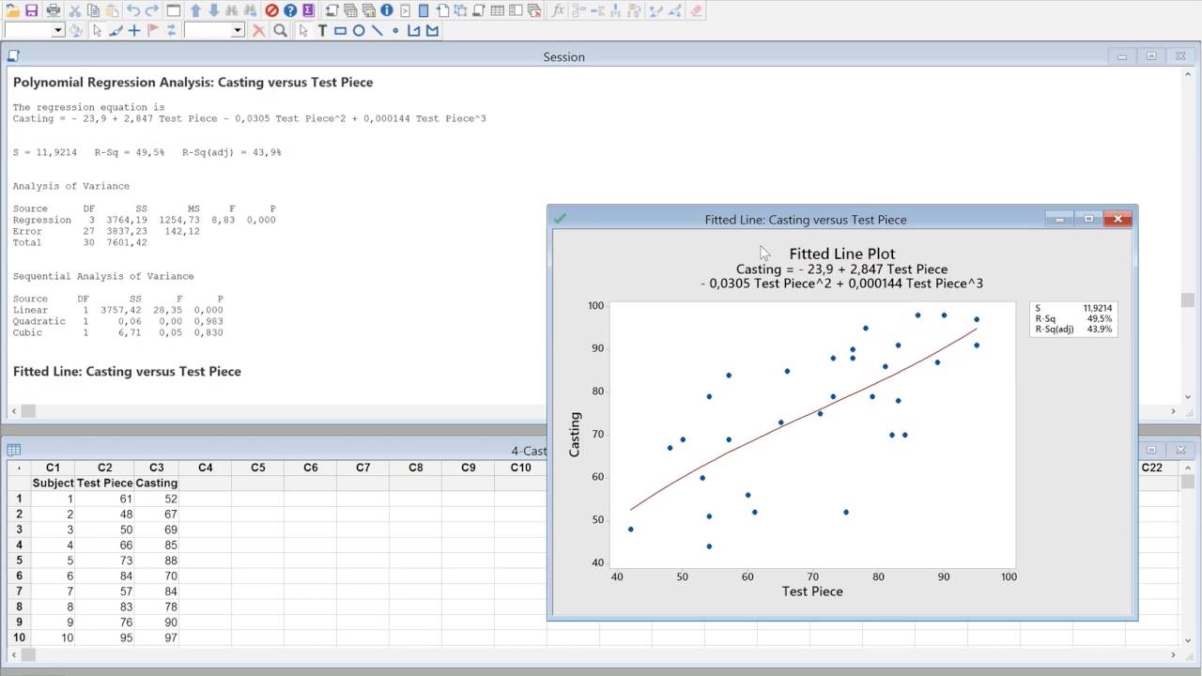Open the first toolbar combo box dropdown
The image size is (1202, 676).
click(x=58, y=30)
